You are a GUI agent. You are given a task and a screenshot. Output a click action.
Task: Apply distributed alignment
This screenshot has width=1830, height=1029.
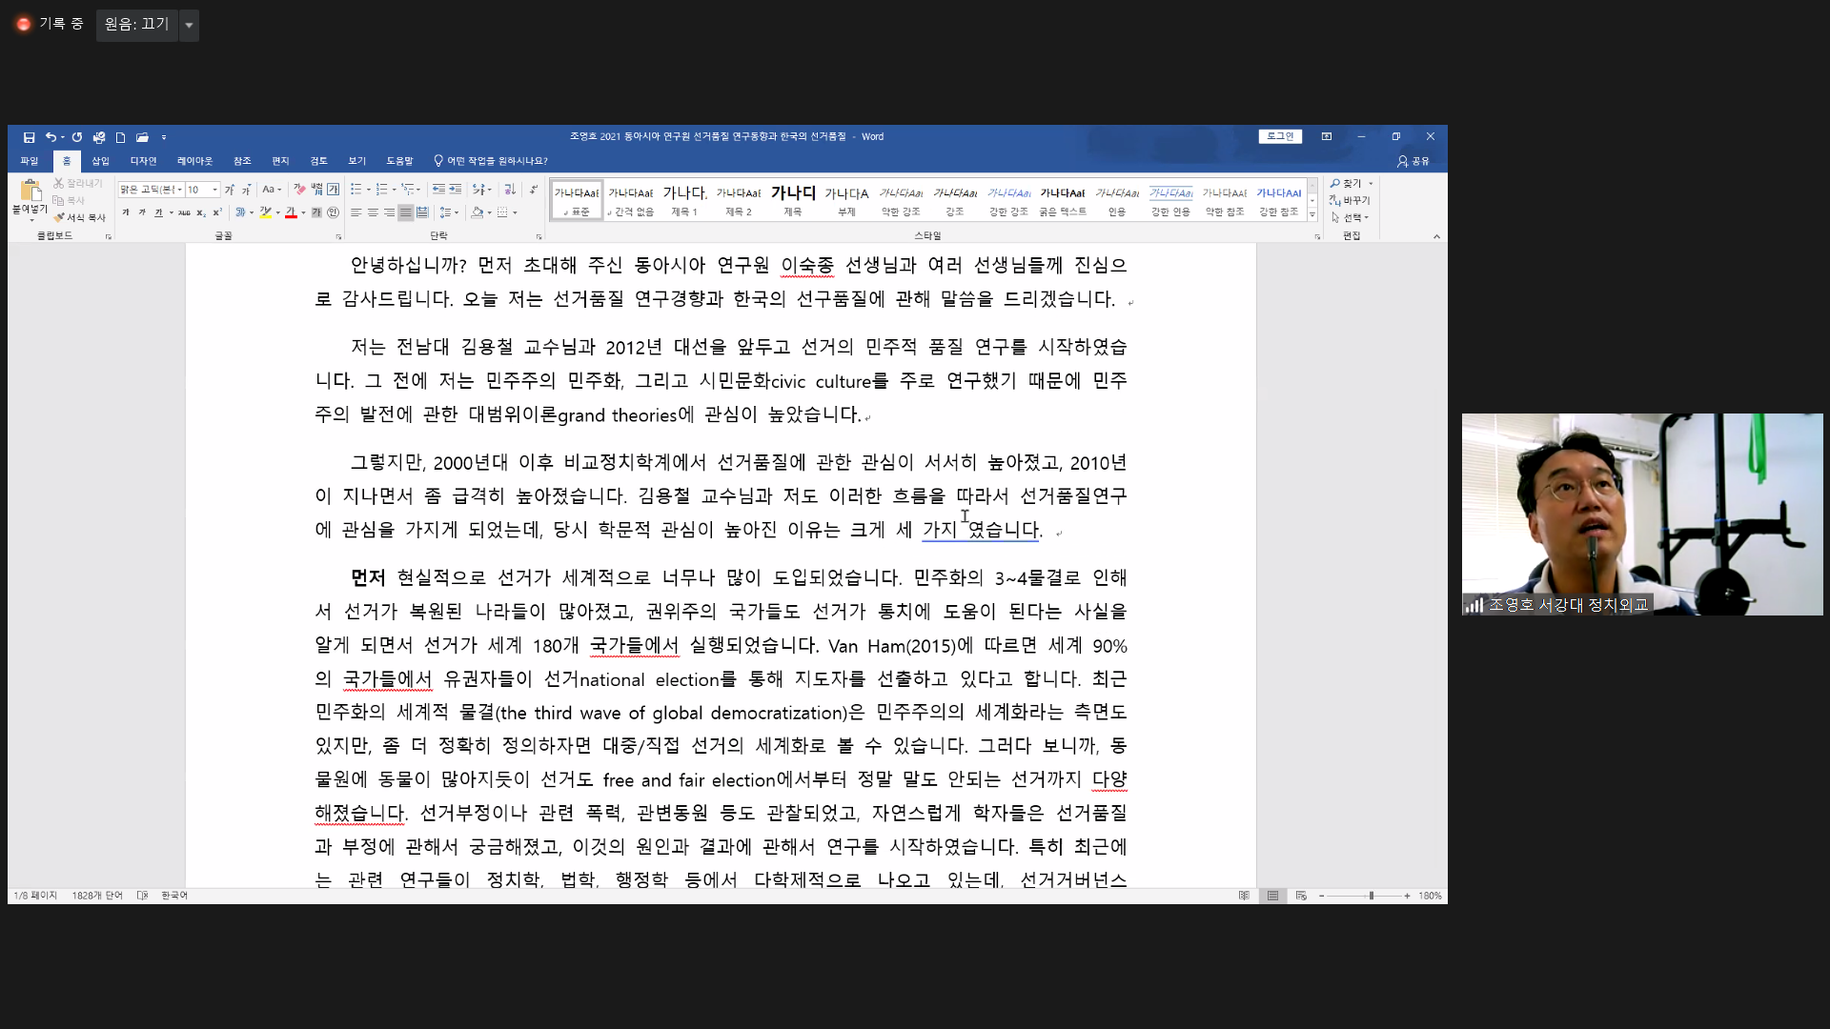point(422,212)
